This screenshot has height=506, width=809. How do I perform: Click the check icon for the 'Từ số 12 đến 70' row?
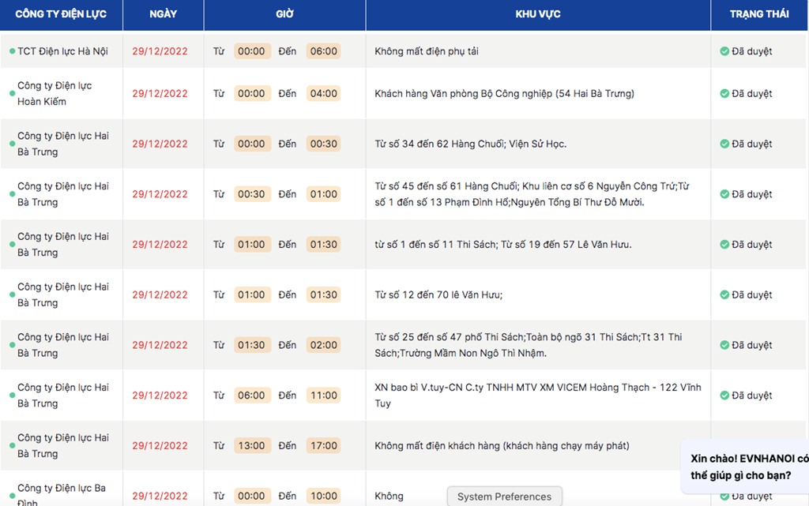(724, 294)
